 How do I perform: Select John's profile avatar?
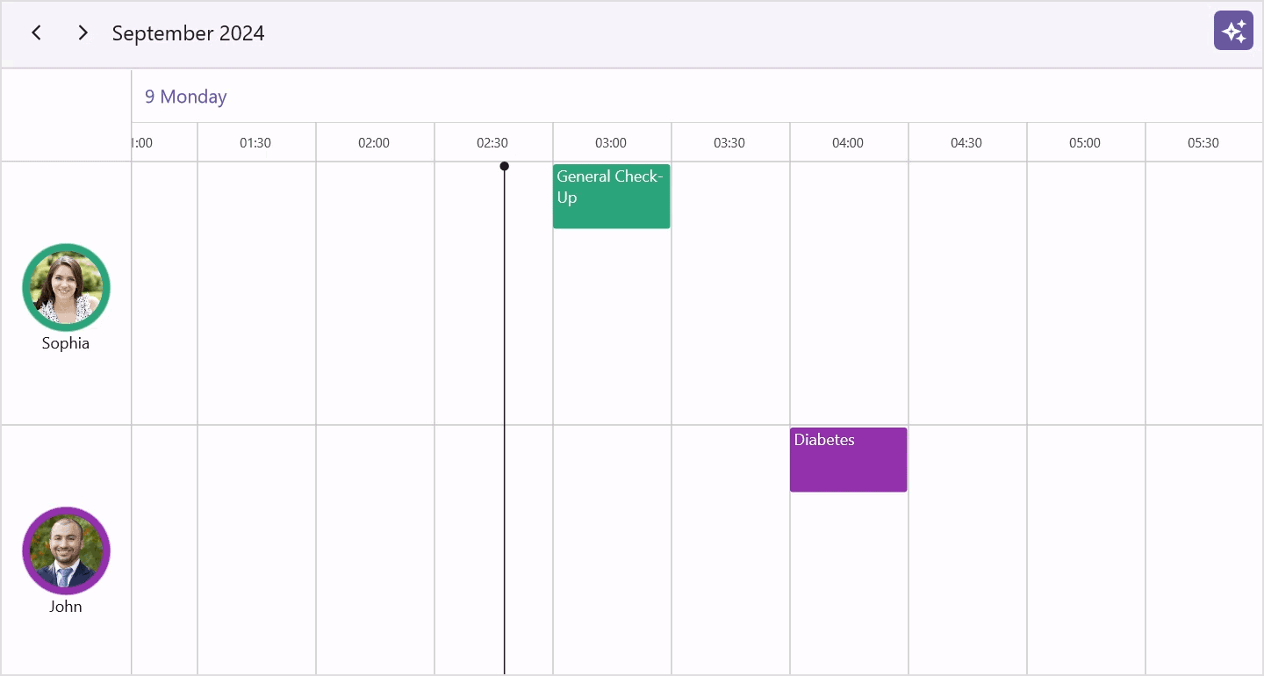pos(66,550)
